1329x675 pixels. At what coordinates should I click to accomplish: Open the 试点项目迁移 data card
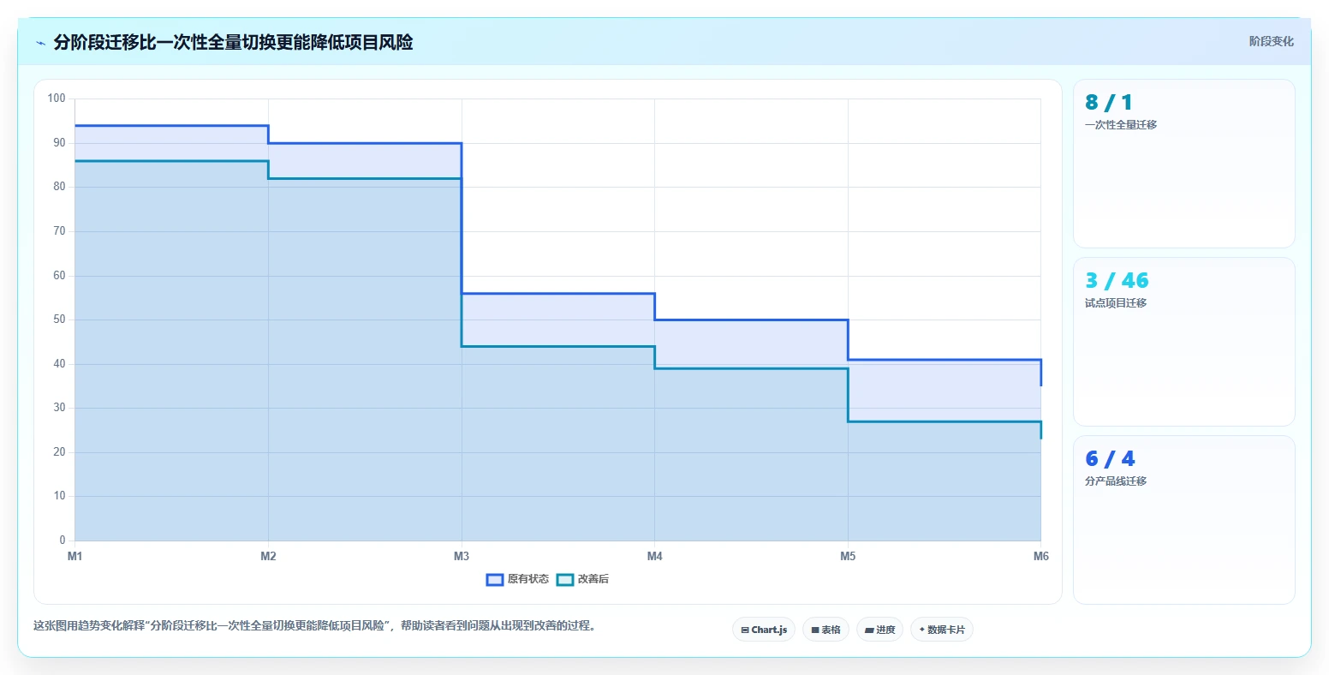[1184, 342]
